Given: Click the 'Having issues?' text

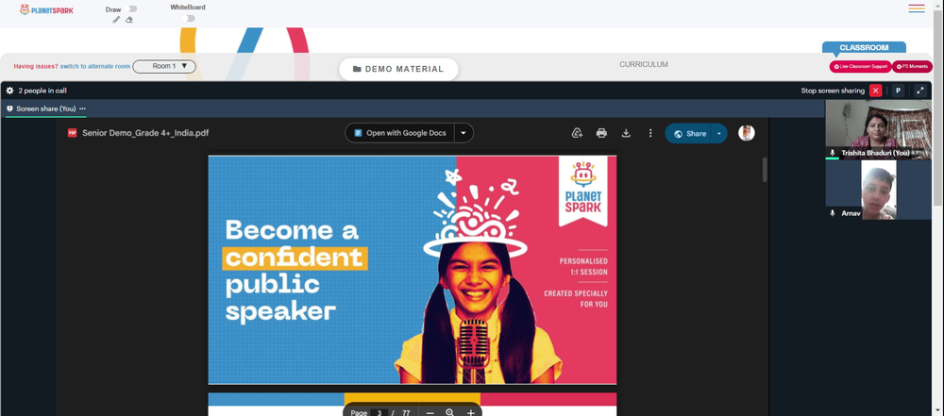Looking at the screenshot, I should point(36,66).
